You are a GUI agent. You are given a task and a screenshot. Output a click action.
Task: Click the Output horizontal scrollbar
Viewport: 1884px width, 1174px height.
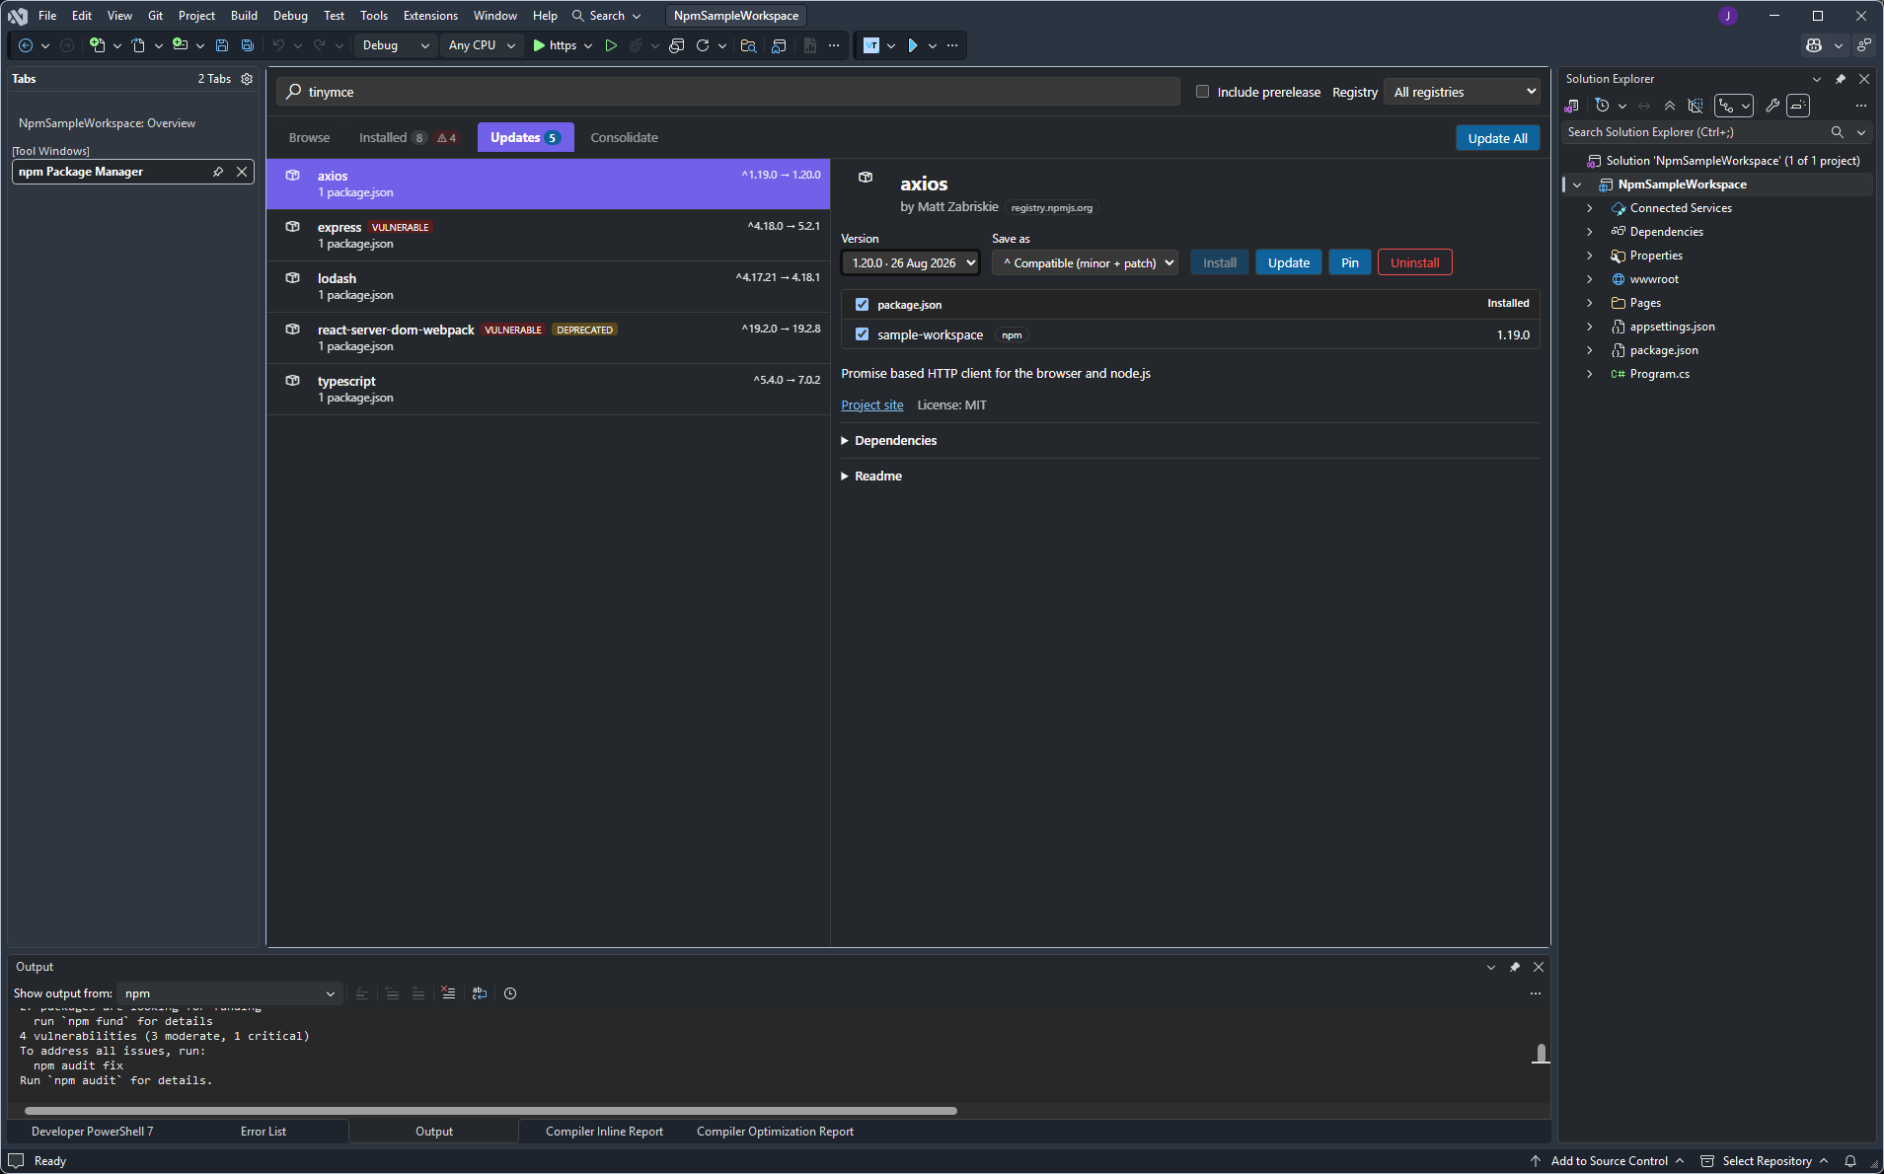click(x=490, y=1111)
